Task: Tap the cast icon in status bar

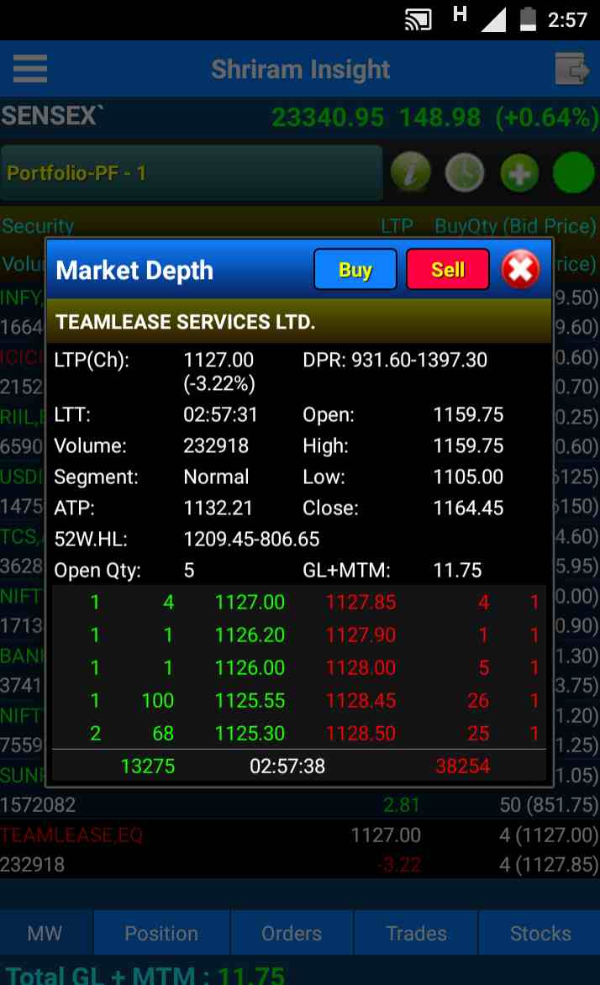Action: click(418, 19)
